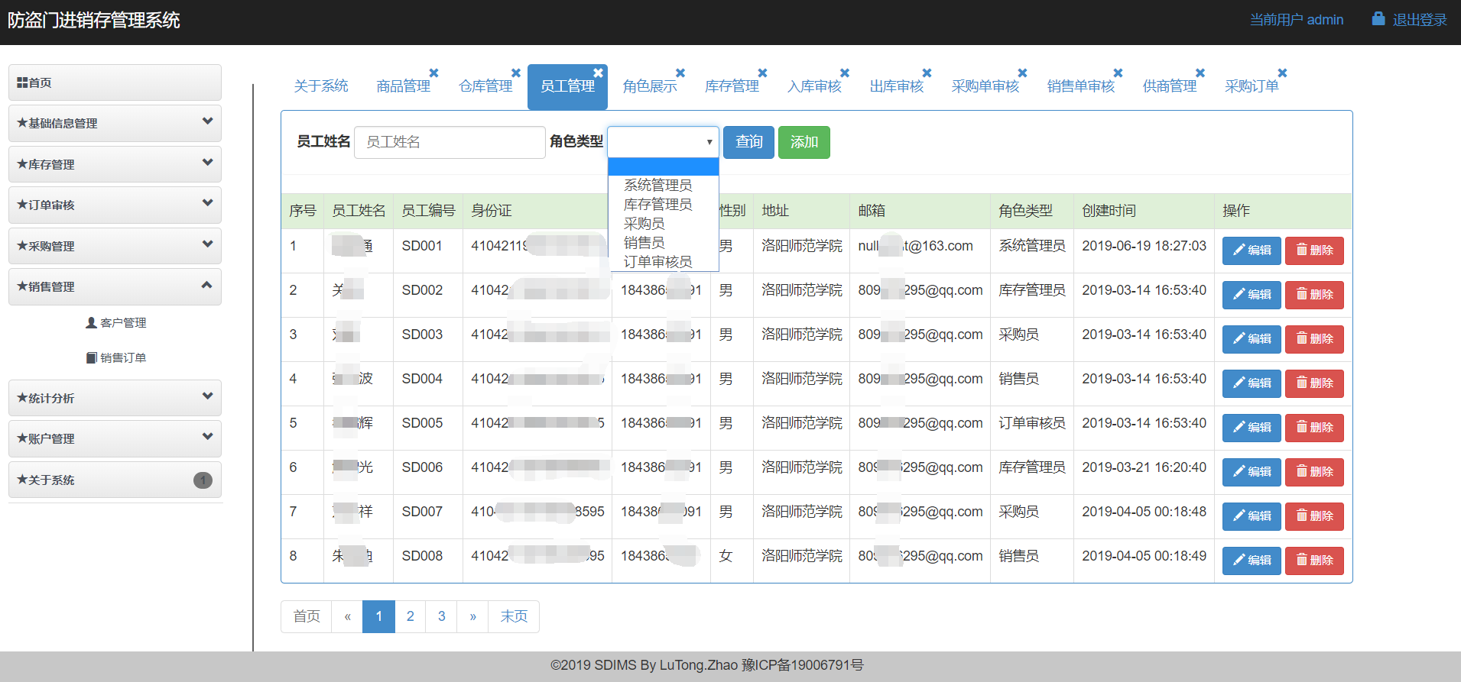This screenshot has height=682, width=1461.
Task: Edit the employee SD008 row
Action: [x=1252, y=561]
